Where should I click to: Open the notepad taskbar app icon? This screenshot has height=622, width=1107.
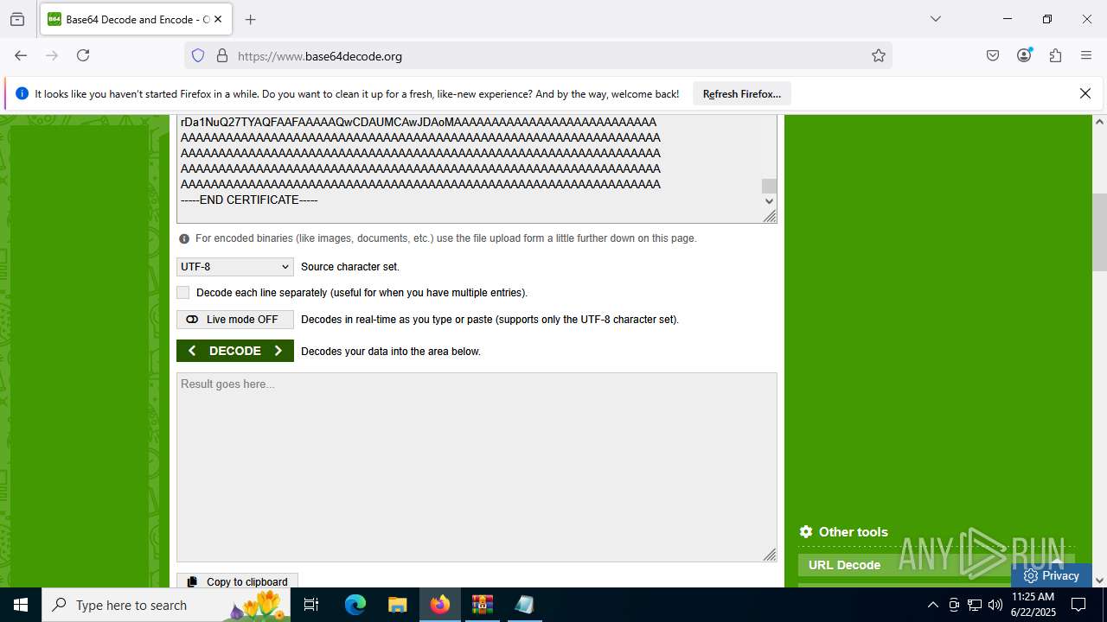click(524, 605)
